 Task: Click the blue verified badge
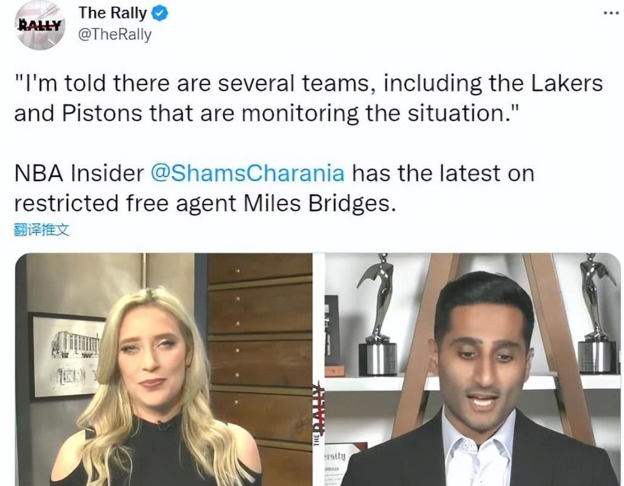[160, 13]
